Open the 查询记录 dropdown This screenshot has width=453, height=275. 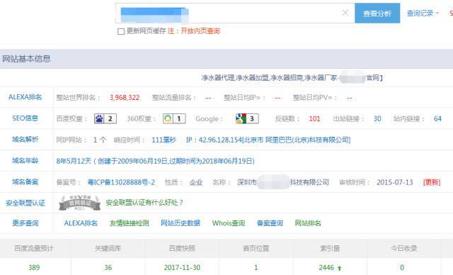click(423, 13)
